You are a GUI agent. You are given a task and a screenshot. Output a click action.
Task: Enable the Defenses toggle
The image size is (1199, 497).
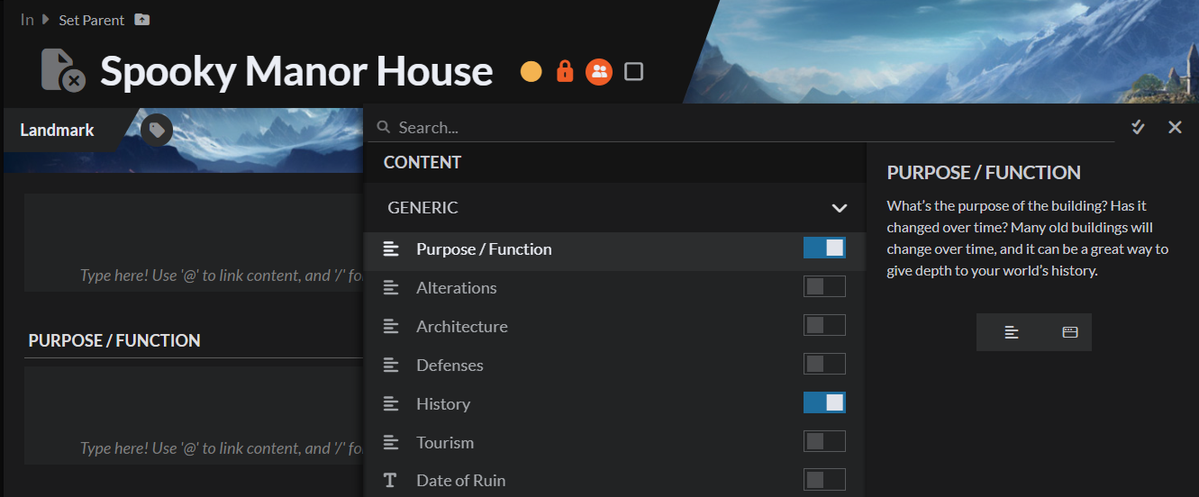[824, 365]
